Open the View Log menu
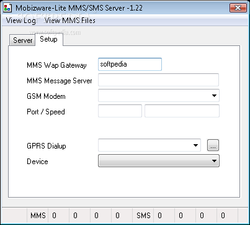 point(20,21)
